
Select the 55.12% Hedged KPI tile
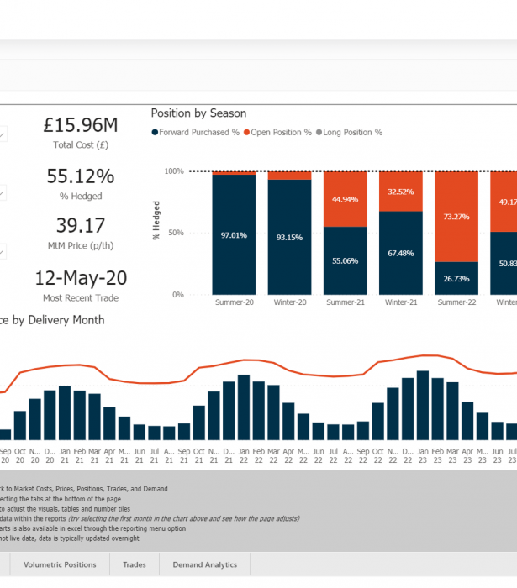81,183
